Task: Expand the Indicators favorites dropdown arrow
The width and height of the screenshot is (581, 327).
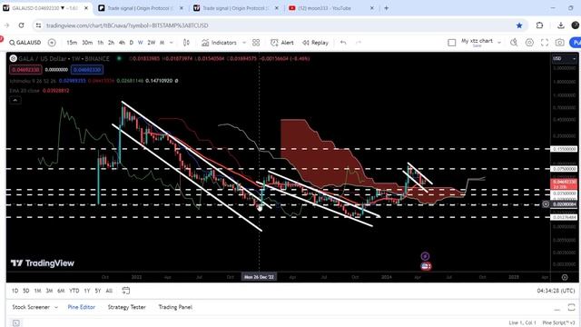Action: coord(244,43)
